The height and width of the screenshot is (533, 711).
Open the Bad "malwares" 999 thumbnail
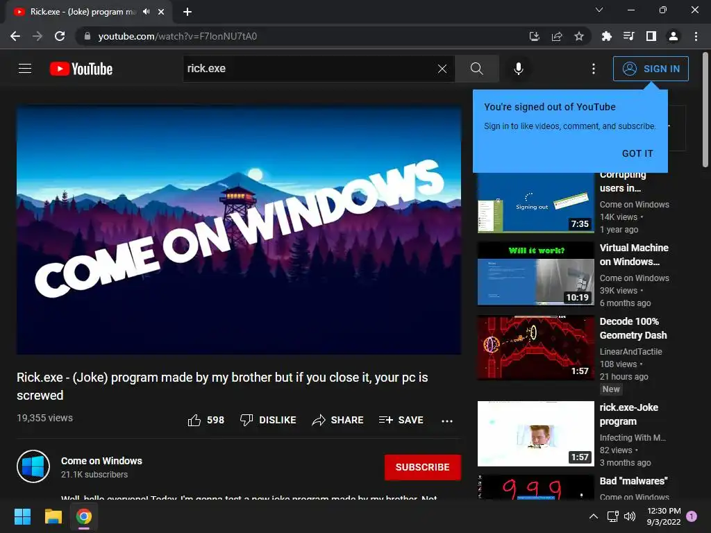point(535,487)
